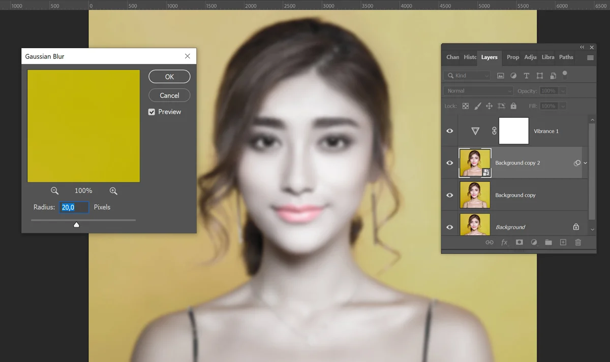Viewport: 610px width, 362px height.
Task: Filter layers by type layers icon
Action: click(526, 76)
